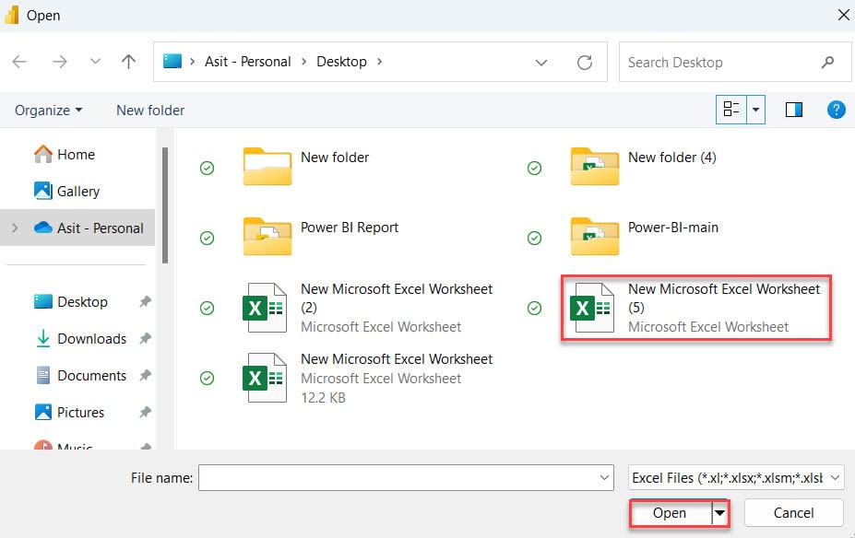Focus the Search Desktop field
This screenshot has height=538, width=855.
(734, 62)
